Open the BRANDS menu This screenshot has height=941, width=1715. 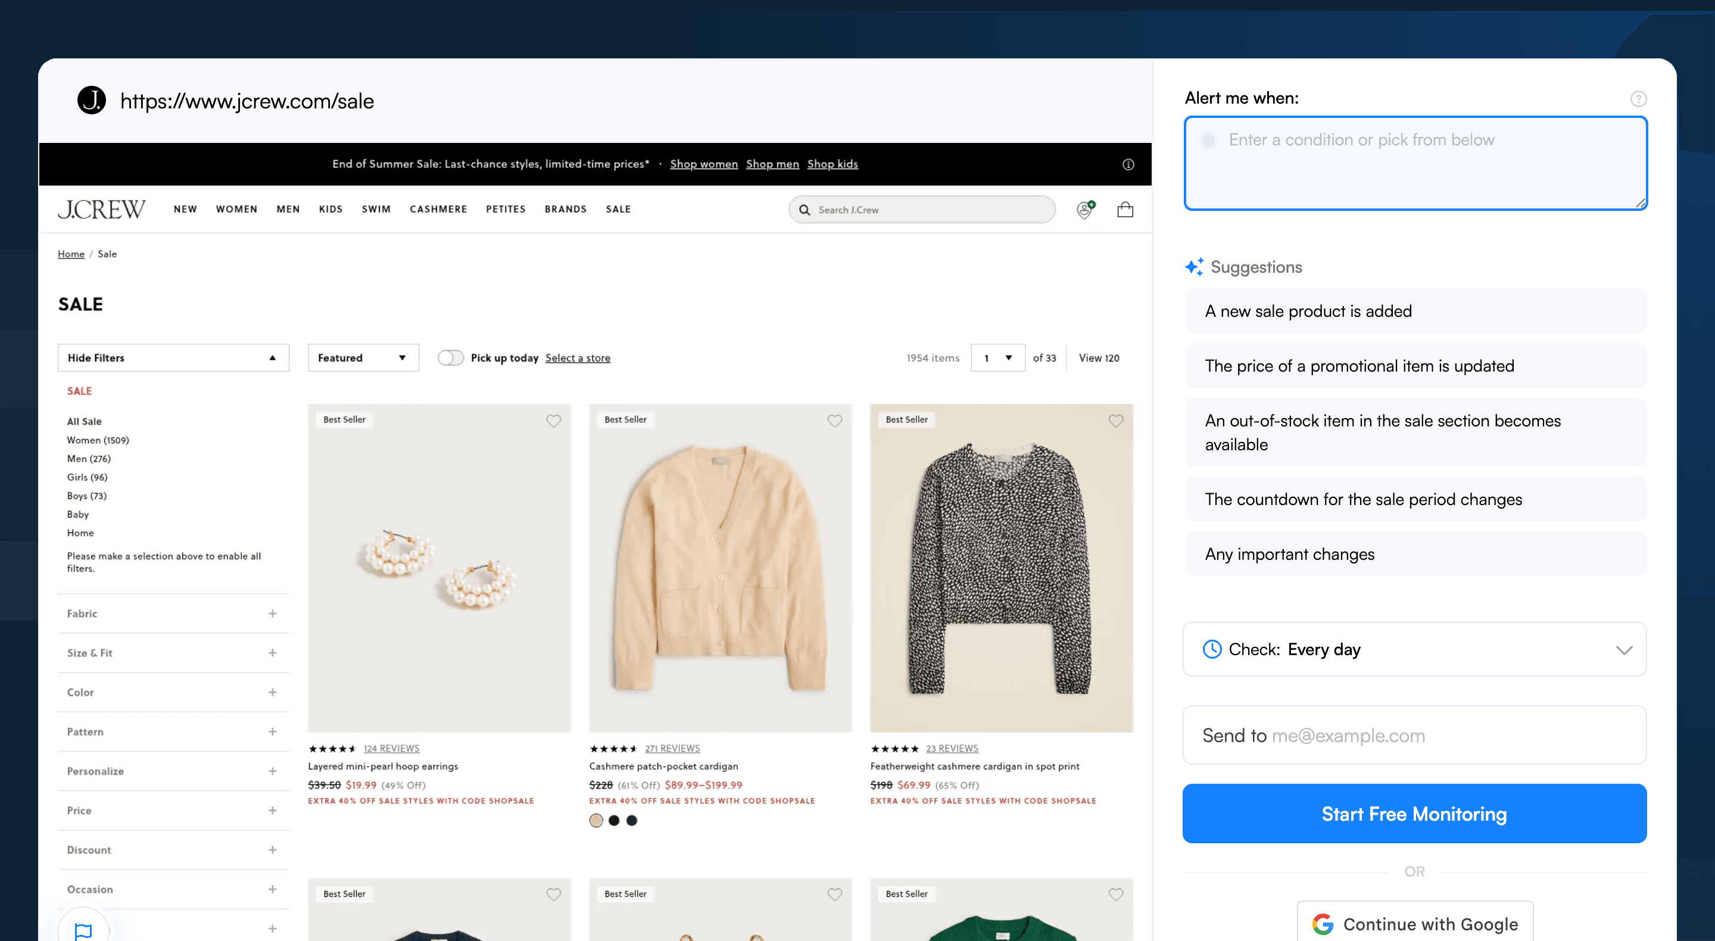point(565,209)
